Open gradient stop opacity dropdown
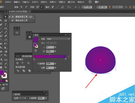The image size is (135, 103). click(55, 64)
